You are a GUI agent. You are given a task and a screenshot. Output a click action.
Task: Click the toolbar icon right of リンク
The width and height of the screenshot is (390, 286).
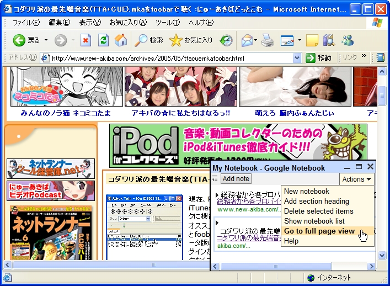[x=380, y=57]
